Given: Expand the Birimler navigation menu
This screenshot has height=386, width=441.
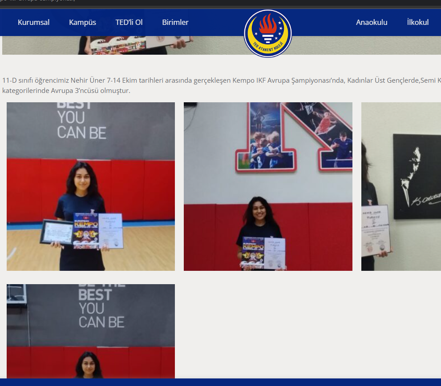Looking at the screenshot, I should tap(175, 22).
